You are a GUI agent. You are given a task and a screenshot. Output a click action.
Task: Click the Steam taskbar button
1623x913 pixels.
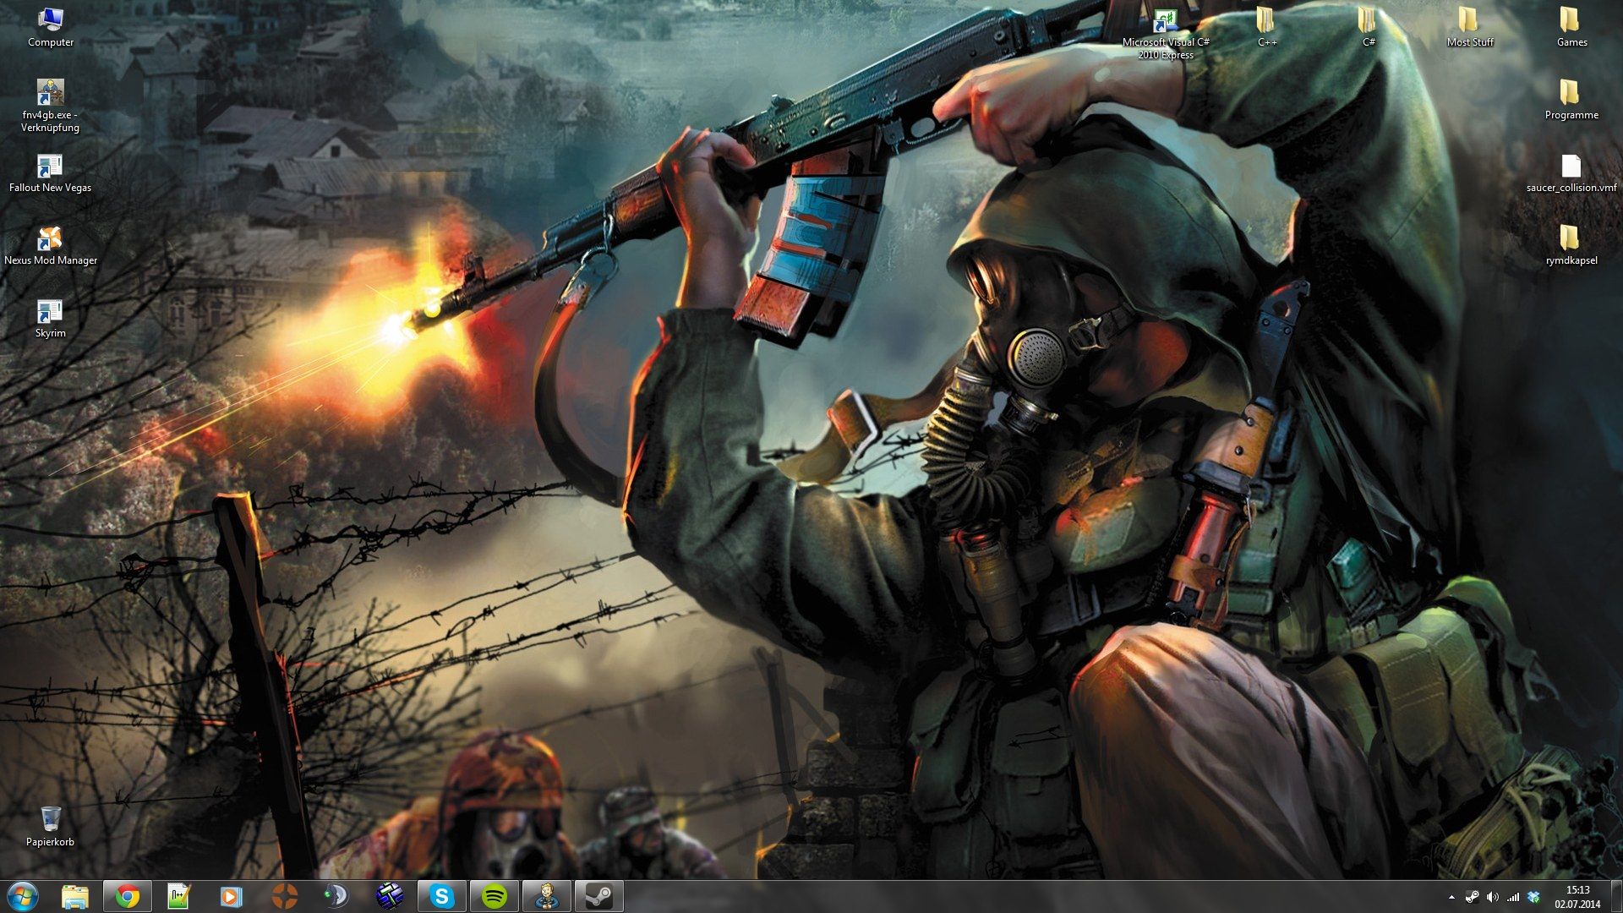point(598,896)
